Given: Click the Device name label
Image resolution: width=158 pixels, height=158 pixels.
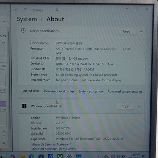Looking at the screenshot, I should pos(39,43).
